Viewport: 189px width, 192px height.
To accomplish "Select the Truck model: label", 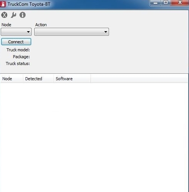I will [x=18, y=50].
